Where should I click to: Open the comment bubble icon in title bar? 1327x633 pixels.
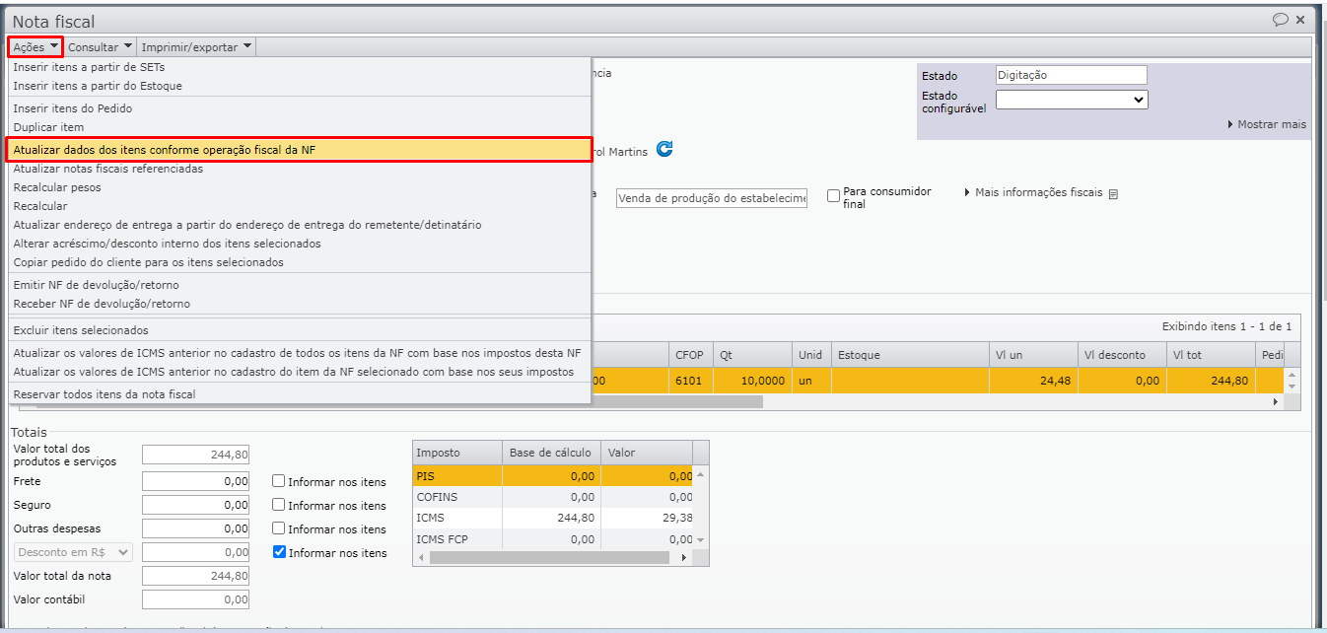(x=1281, y=19)
